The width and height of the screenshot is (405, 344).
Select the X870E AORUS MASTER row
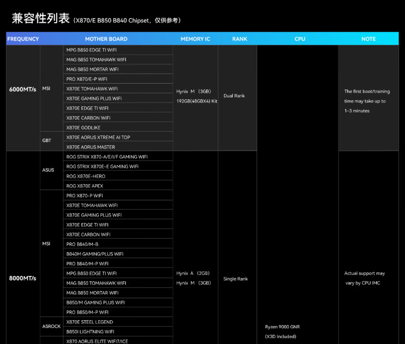pos(91,147)
